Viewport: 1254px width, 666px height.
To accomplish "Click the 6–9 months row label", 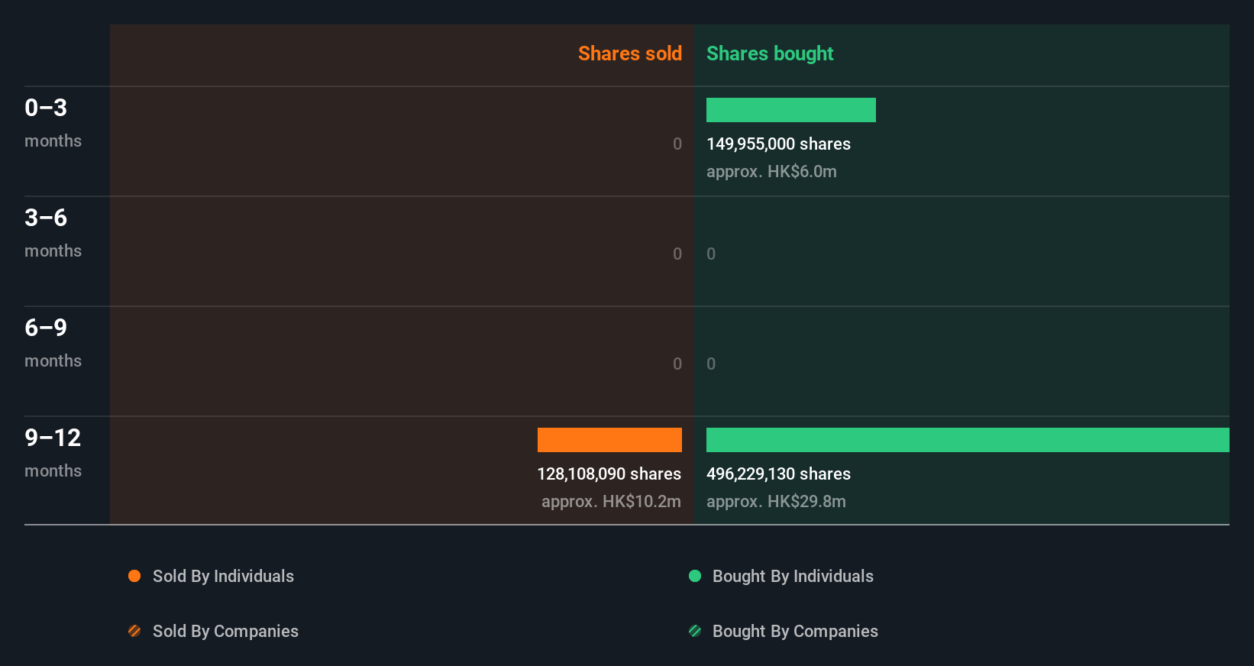I will click(53, 342).
